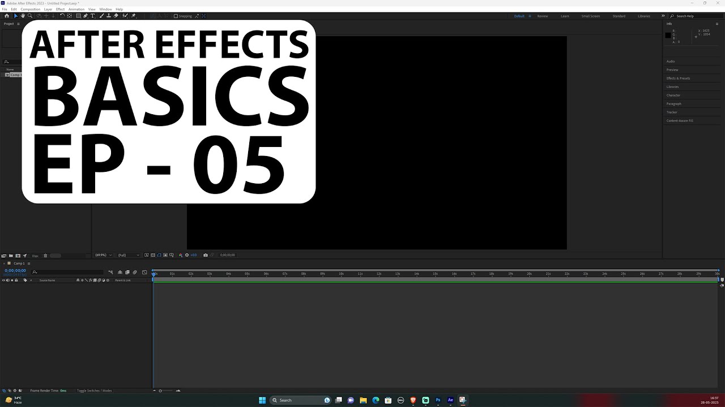Screen dimensions: 725x407
Task: Open the magnification (69.9%) dropdown
Action: tap(103, 255)
